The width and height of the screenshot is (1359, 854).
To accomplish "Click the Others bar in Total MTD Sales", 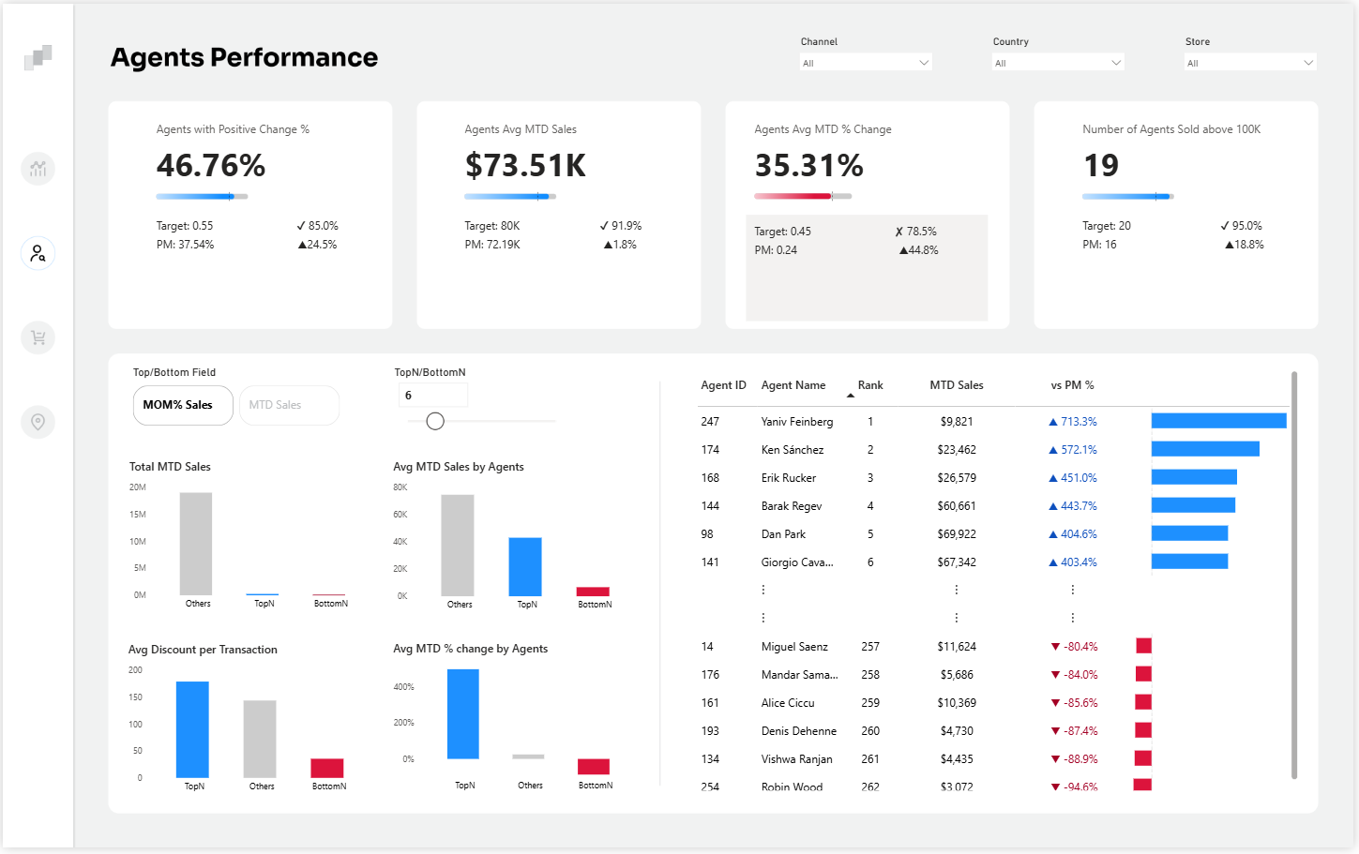I will [x=196, y=544].
